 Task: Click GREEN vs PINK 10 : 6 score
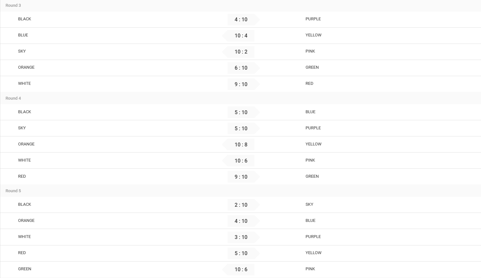pos(241,269)
